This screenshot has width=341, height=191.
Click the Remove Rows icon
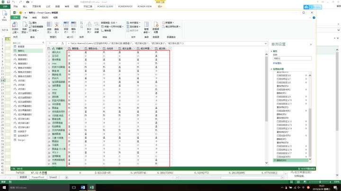click(73, 25)
